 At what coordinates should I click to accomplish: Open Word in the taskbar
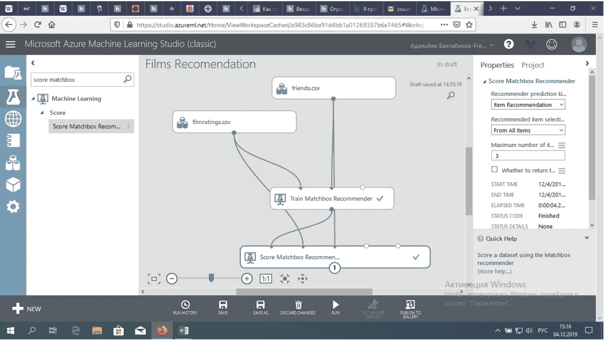[x=184, y=330]
